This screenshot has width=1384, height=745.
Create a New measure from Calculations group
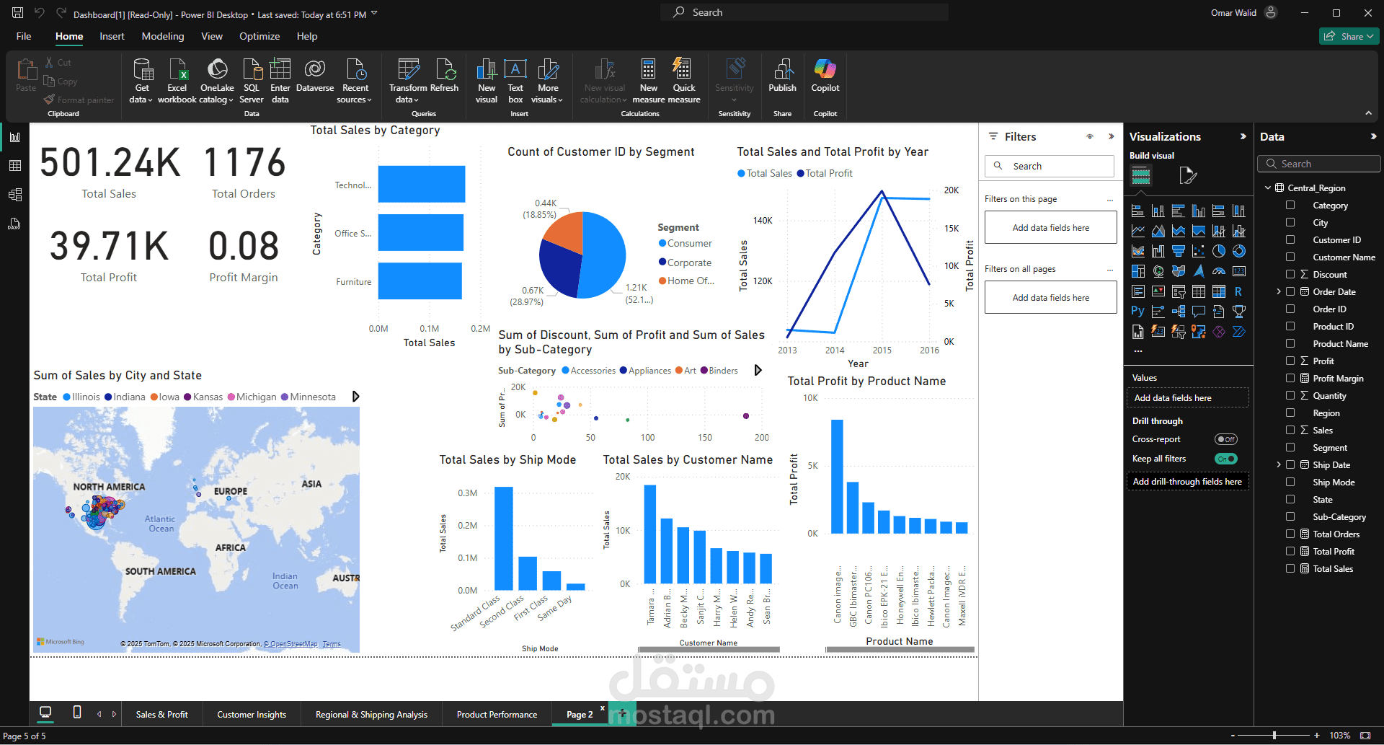(x=648, y=79)
